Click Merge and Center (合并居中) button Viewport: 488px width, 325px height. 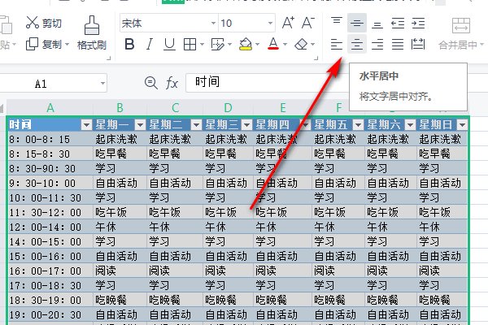(x=460, y=34)
